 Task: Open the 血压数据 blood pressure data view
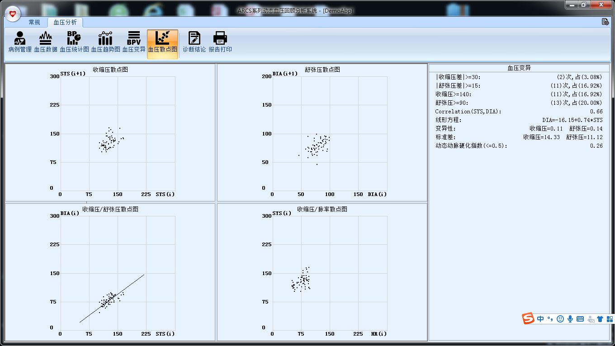coord(46,42)
